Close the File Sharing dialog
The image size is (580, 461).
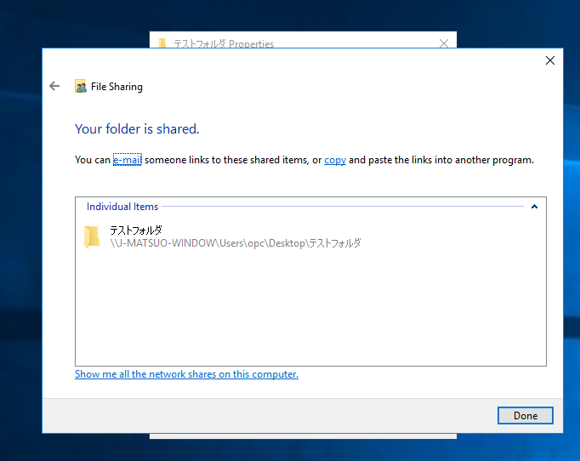[x=550, y=60]
